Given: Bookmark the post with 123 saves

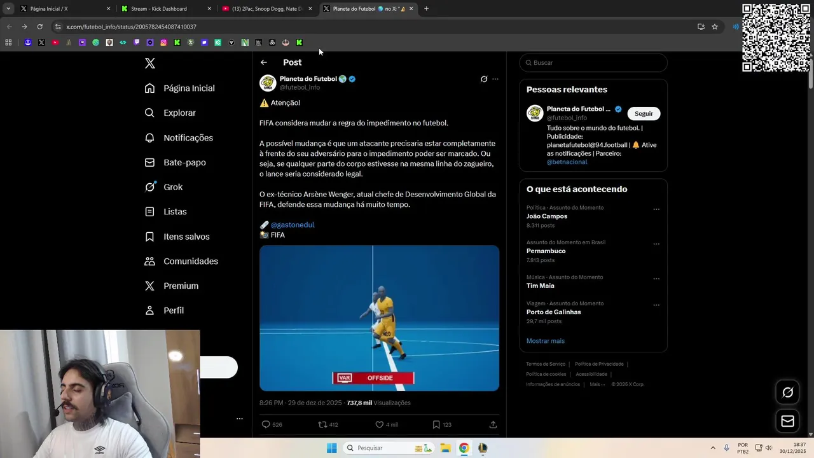Looking at the screenshot, I should tap(436, 424).
